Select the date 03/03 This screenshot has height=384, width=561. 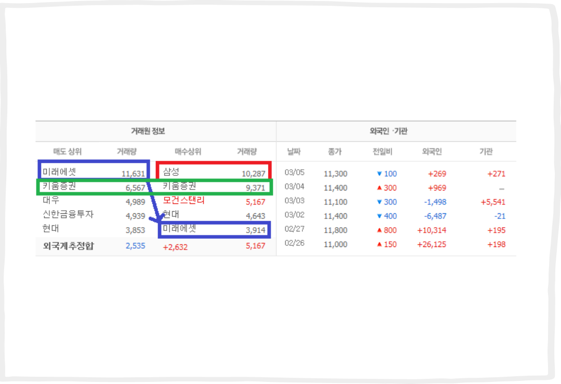pyautogui.click(x=295, y=201)
